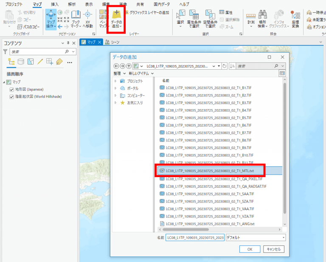The height and width of the screenshot is (262, 326).
Task: Click the sort order icon in dialog
Action: tap(232, 66)
